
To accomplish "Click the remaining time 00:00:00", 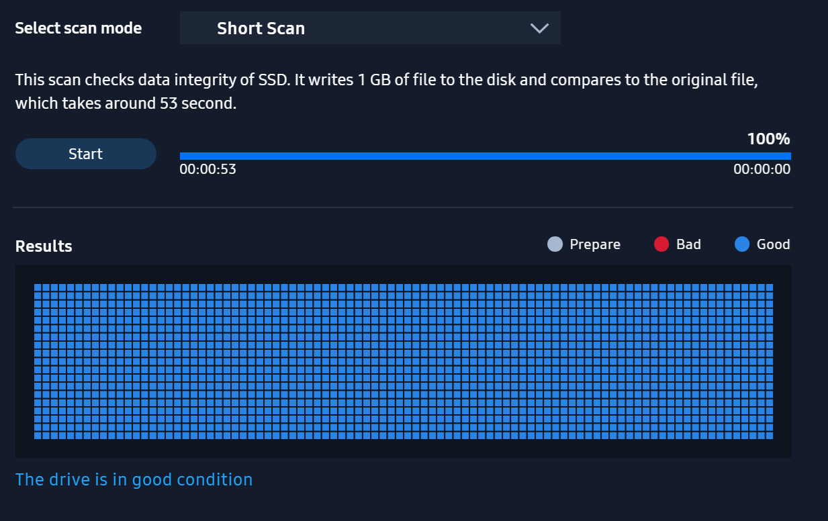I will pyautogui.click(x=762, y=169).
